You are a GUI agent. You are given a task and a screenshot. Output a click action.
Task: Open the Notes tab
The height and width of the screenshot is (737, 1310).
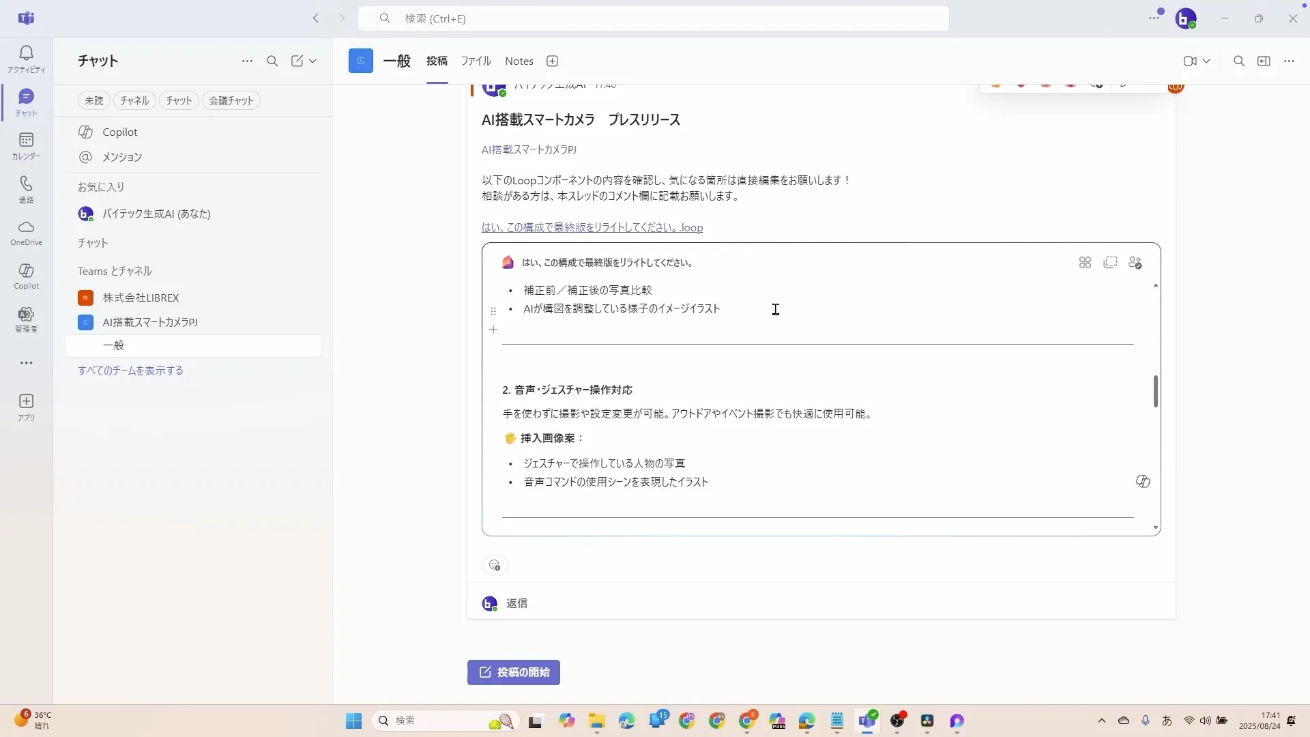click(x=519, y=61)
